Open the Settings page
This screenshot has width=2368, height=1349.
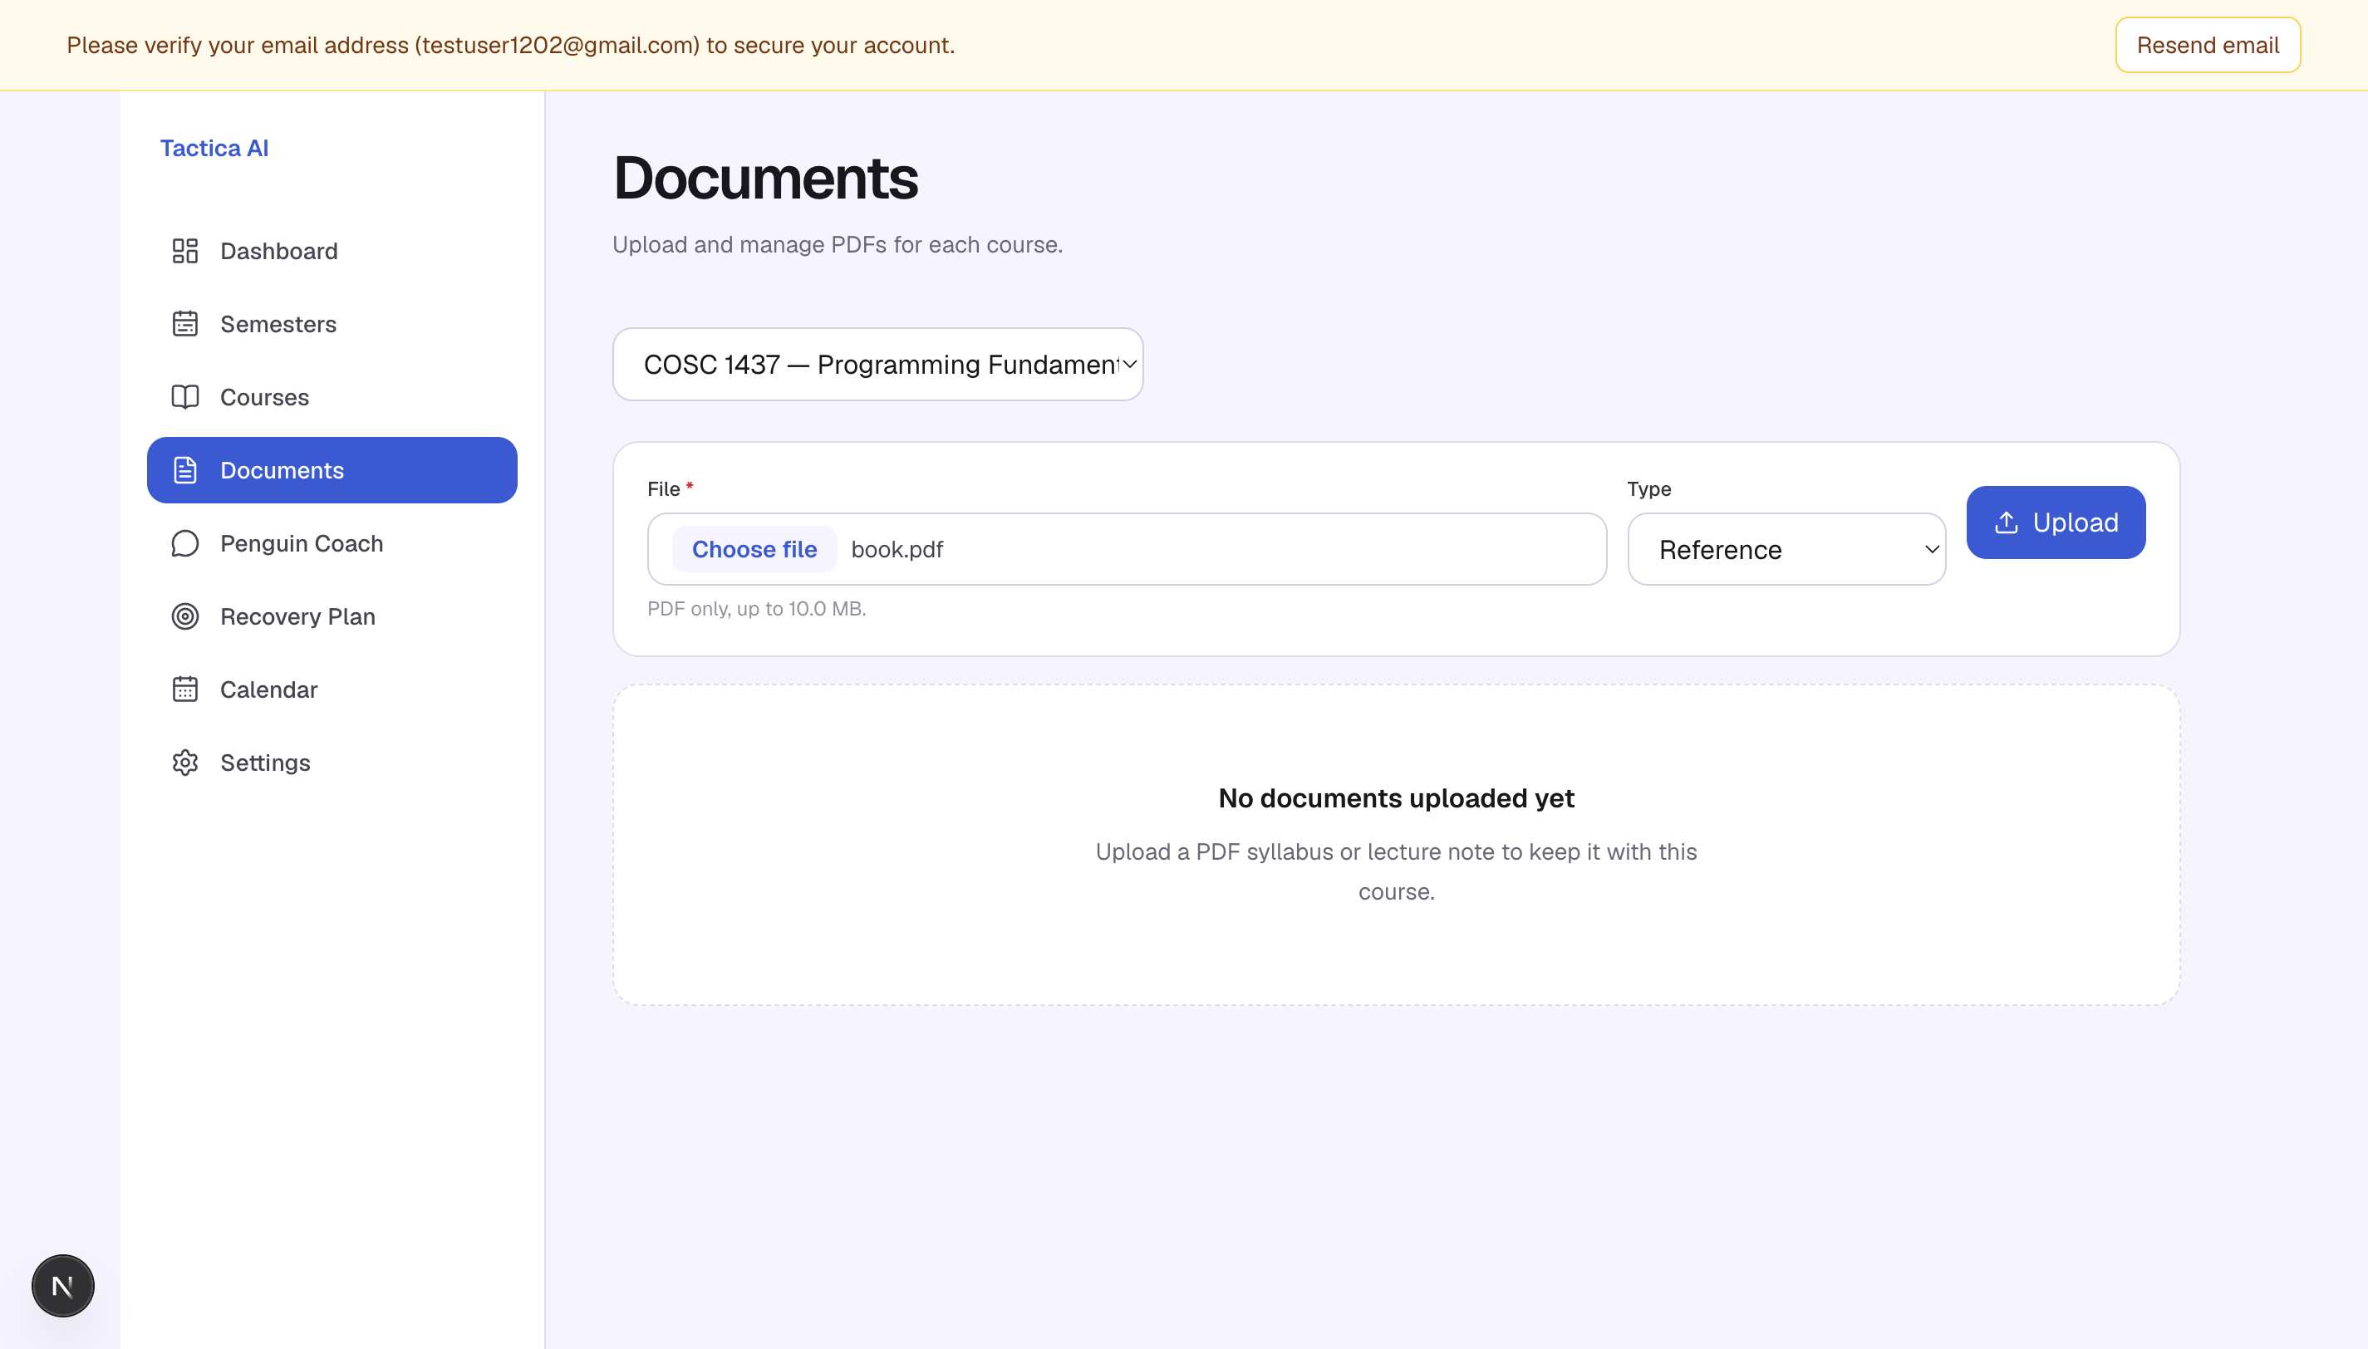(x=332, y=763)
